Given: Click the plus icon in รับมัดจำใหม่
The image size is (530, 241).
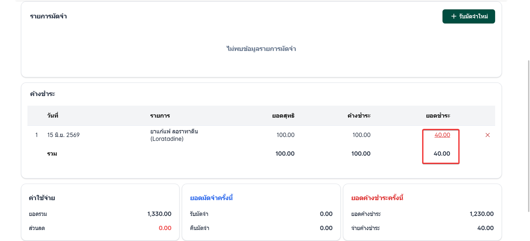Looking at the screenshot, I should (x=454, y=17).
